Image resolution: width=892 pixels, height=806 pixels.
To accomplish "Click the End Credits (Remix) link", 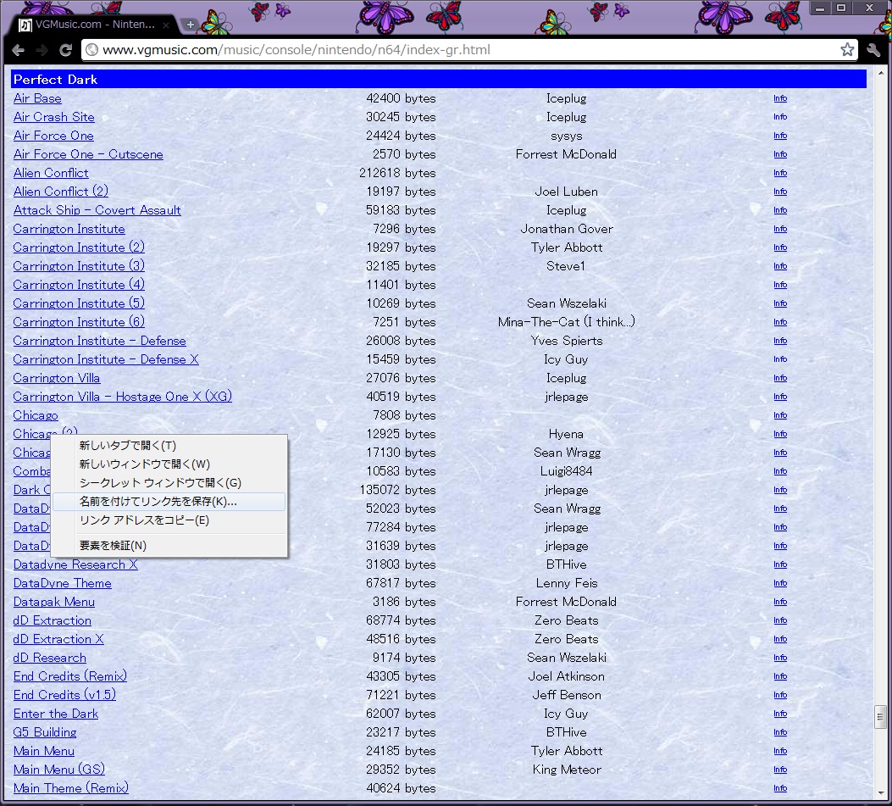I will [70, 676].
